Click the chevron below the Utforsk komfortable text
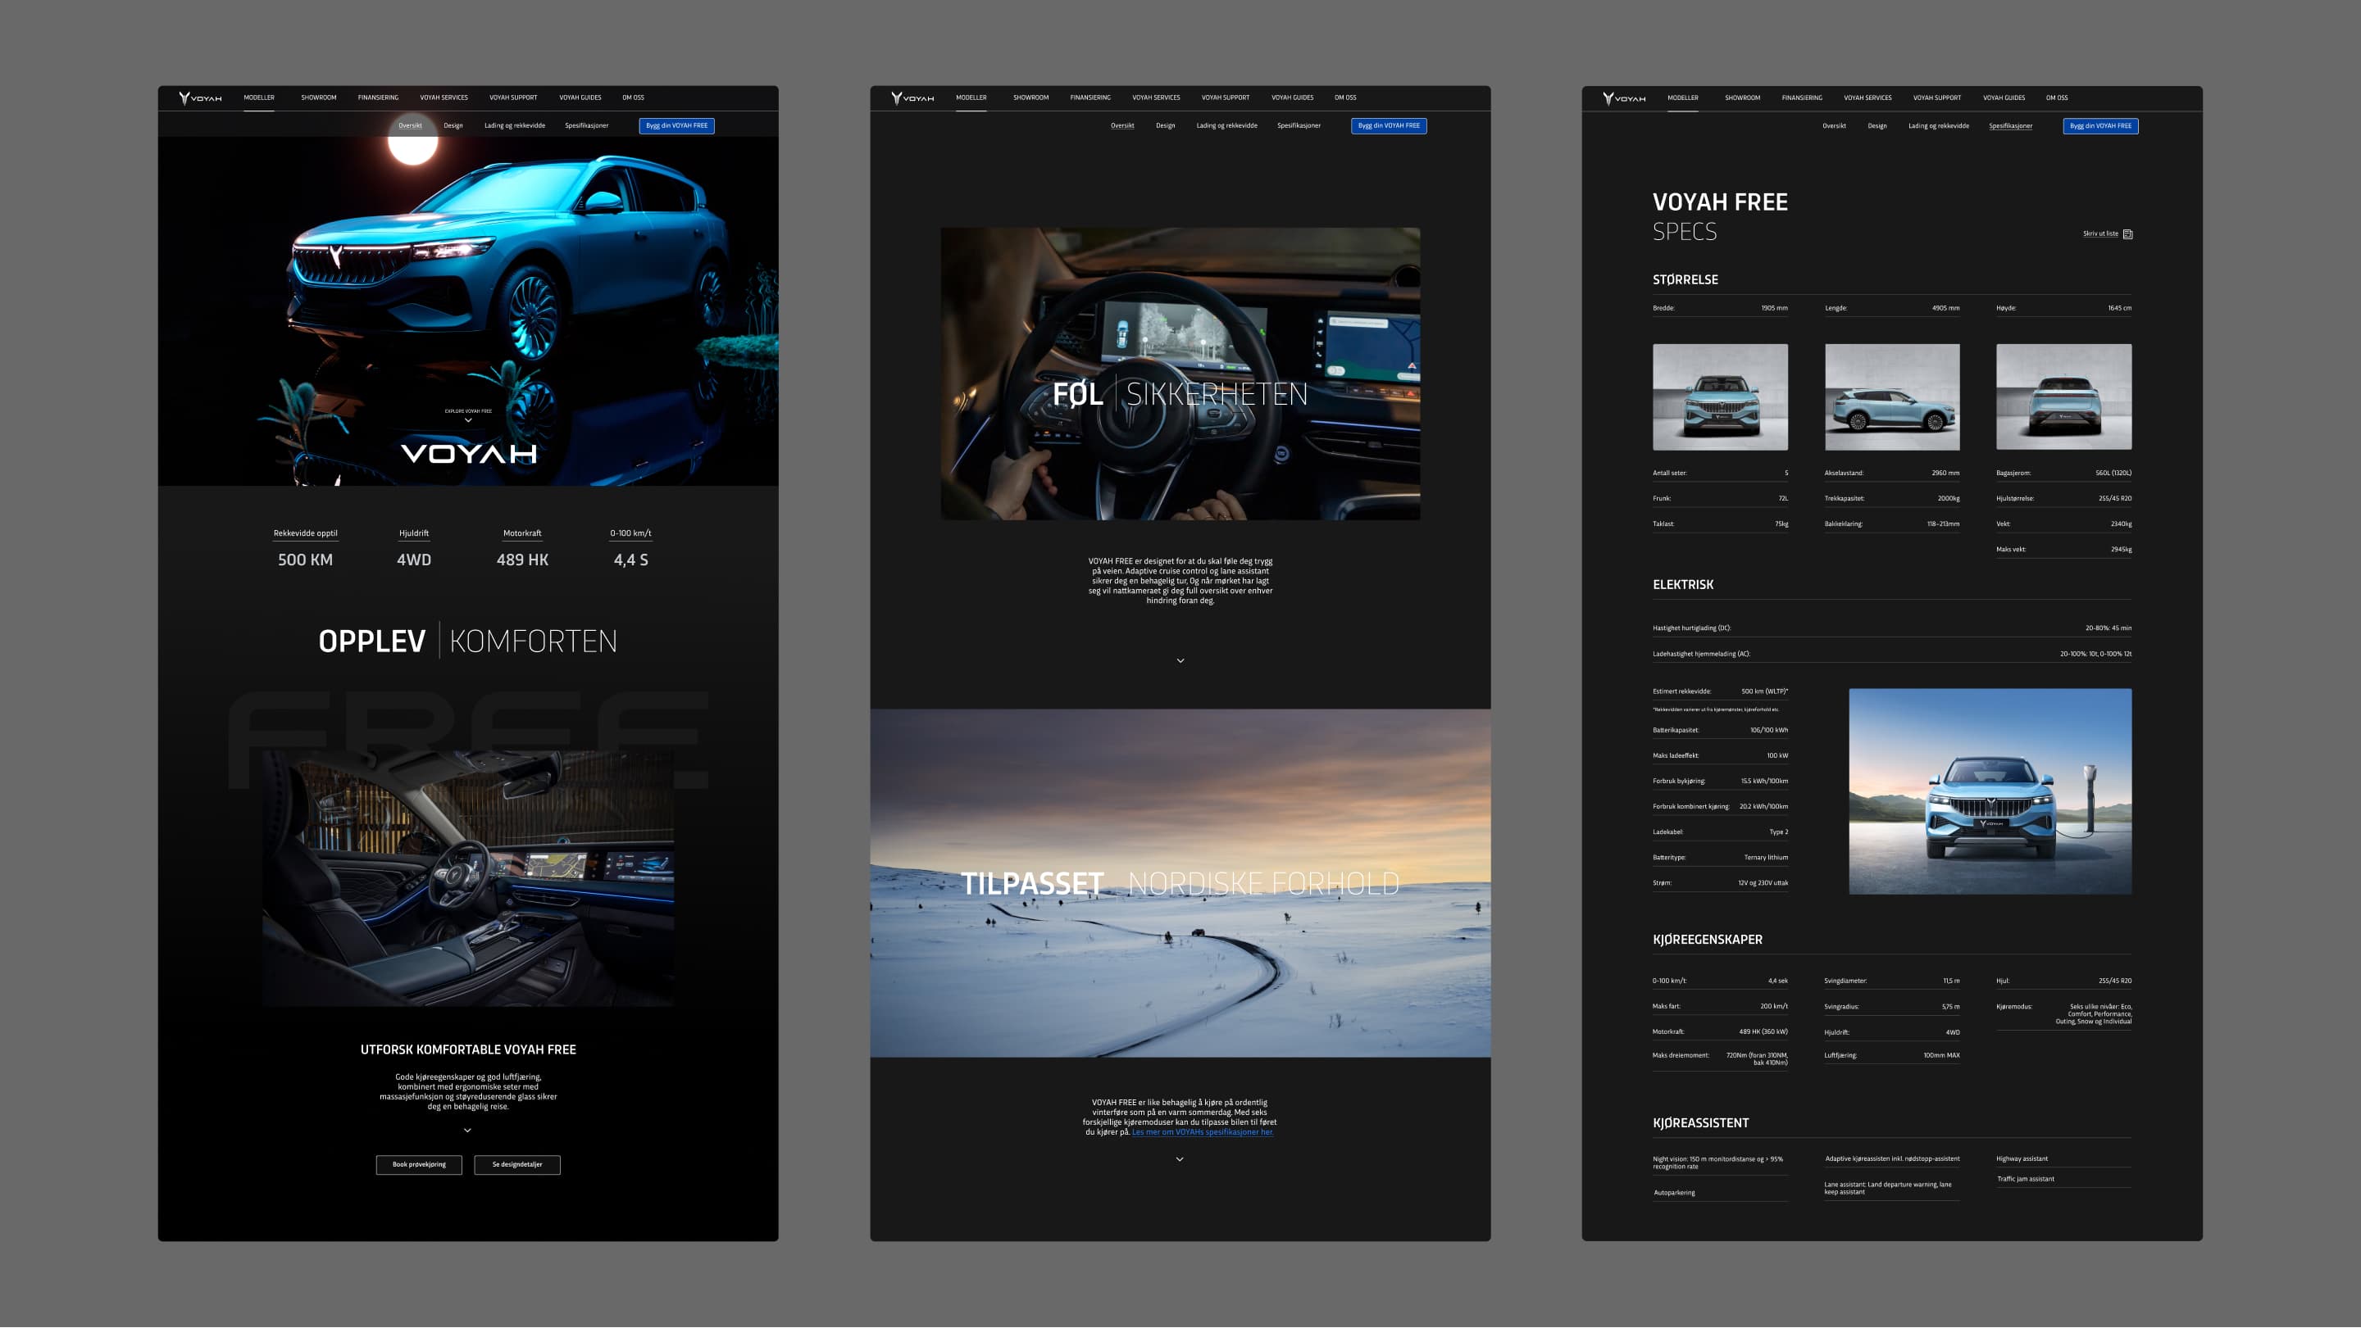2361x1328 pixels. coord(467,1131)
